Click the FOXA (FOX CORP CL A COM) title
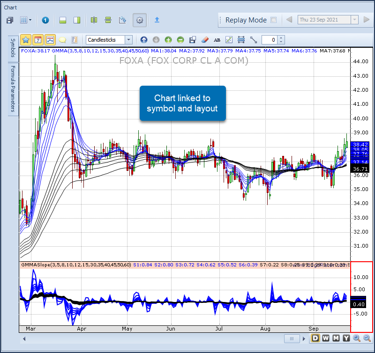Screen dimensions: 375x353 point(184,60)
